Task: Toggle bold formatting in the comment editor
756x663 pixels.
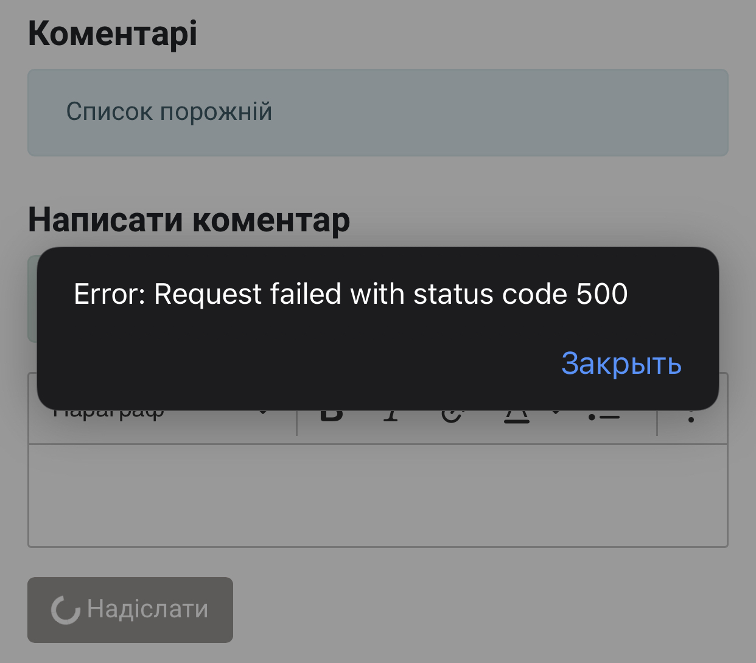Action: pos(332,416)
